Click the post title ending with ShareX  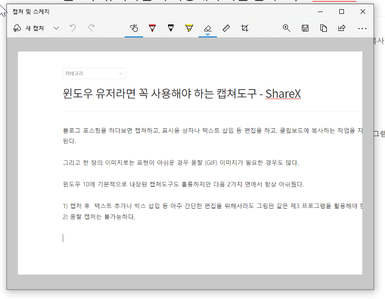pyautogui.click(x=182, y=94)
